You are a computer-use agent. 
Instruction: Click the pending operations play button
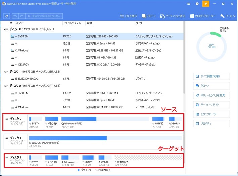tap(44, 16)
